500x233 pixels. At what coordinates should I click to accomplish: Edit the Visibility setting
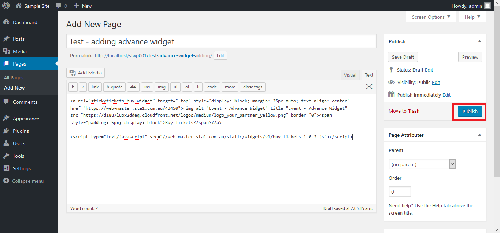click(436, 82)
